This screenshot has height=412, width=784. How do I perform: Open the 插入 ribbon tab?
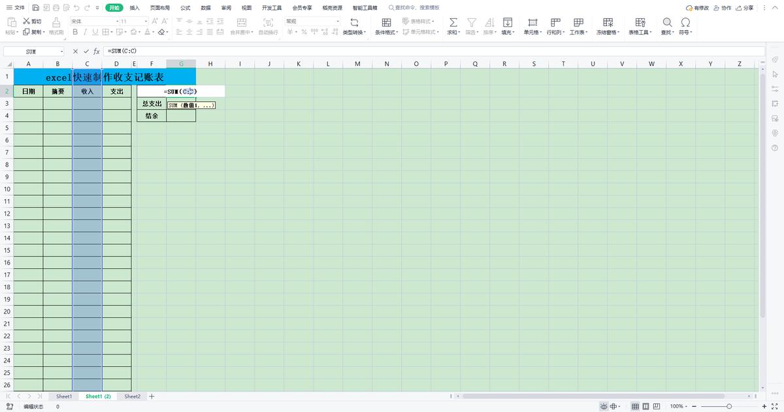(135, 8)
